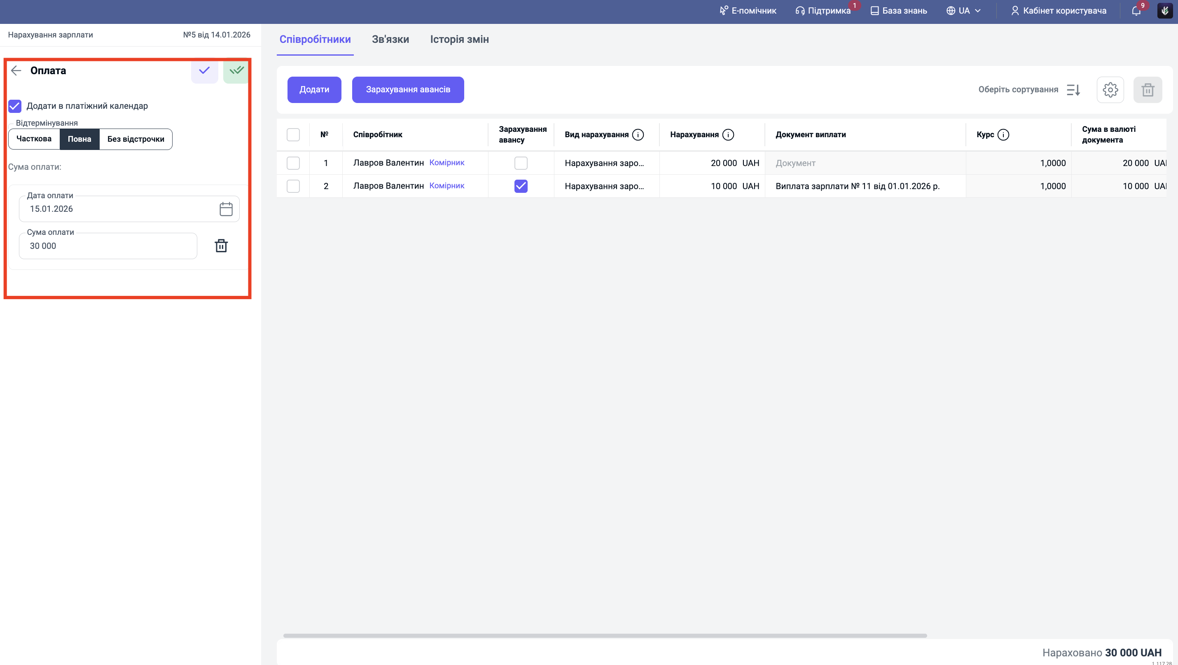This screenshot has width=1178, height=665.
Task: Delete the payment row with trash icon
Action: pos(221,246)
